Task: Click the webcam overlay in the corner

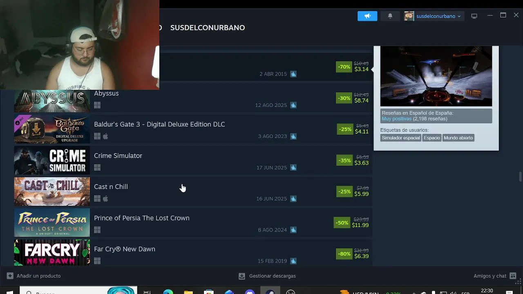Action: (80, 45)
